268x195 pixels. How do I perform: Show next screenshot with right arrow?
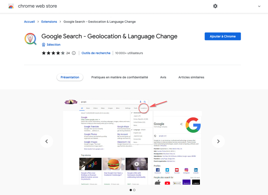coord(218,141)
